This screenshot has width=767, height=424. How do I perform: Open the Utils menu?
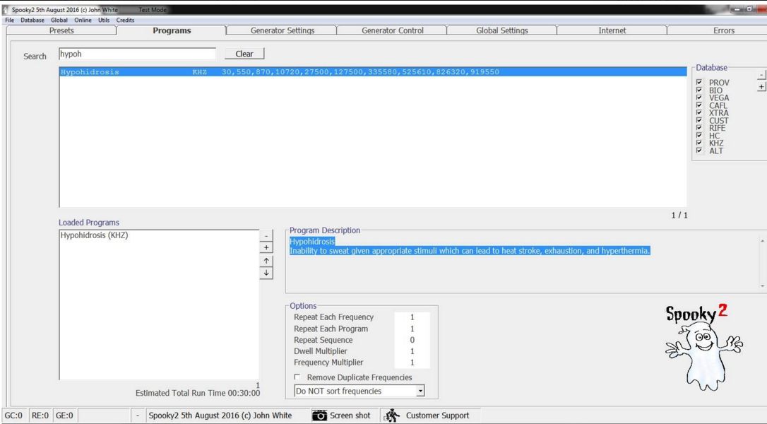click(104, 20)
